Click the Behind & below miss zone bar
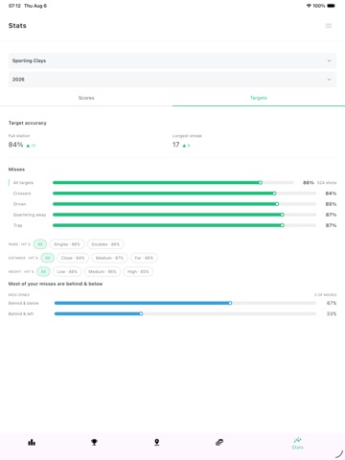The height and width of the screenshot is (460, 345). point(185,303)
